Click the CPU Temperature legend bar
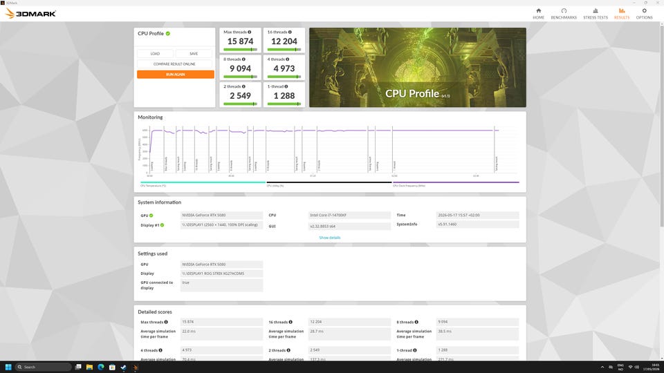The height and width of the screenshot is (373, 664). click(x=203, y=182)
